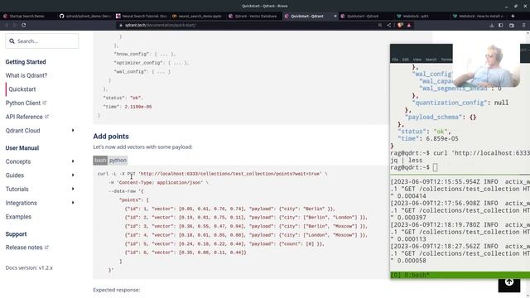Open the terminal File menu
This screenshot has width=530, height=298.
[x=395, y=60]
